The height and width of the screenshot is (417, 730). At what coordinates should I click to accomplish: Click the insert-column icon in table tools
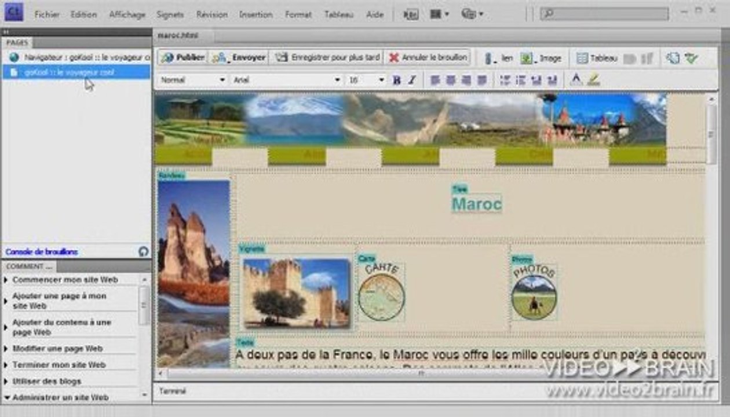[x=647, y=58]
